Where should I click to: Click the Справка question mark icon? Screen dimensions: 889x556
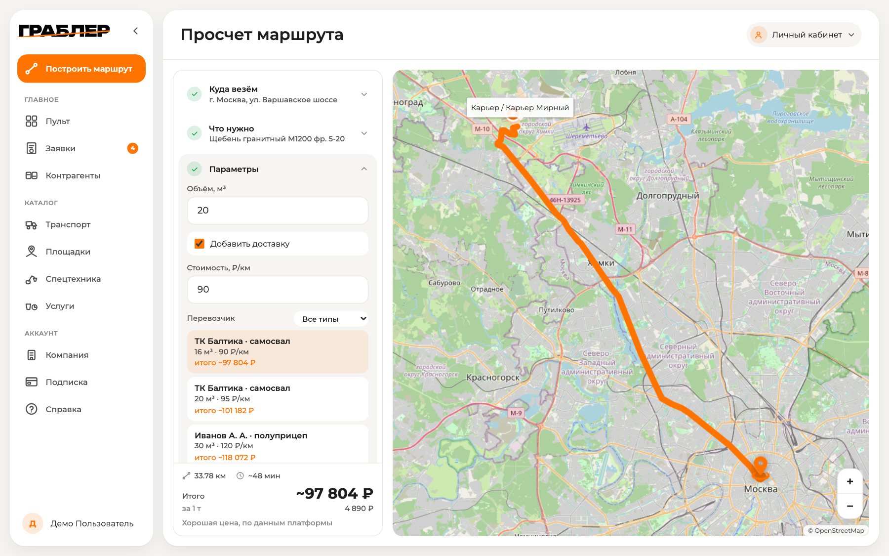31,409
